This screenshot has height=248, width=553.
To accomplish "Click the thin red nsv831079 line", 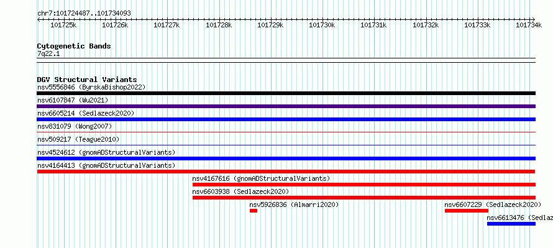I will (x=286, y=132).
